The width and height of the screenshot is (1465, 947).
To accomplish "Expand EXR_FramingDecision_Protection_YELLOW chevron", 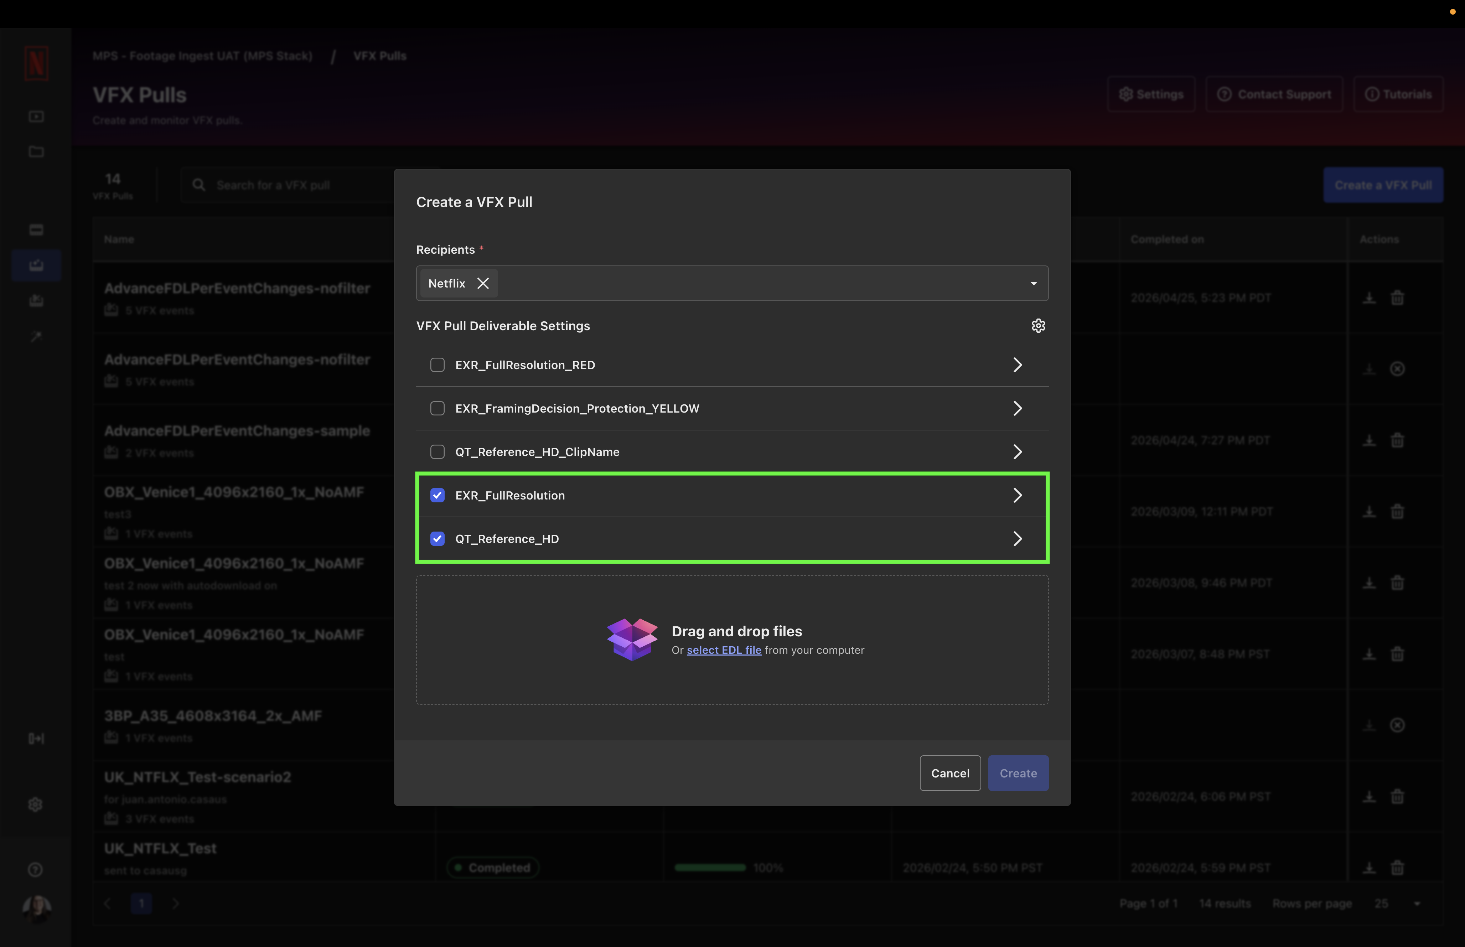I will [1018, 408].
